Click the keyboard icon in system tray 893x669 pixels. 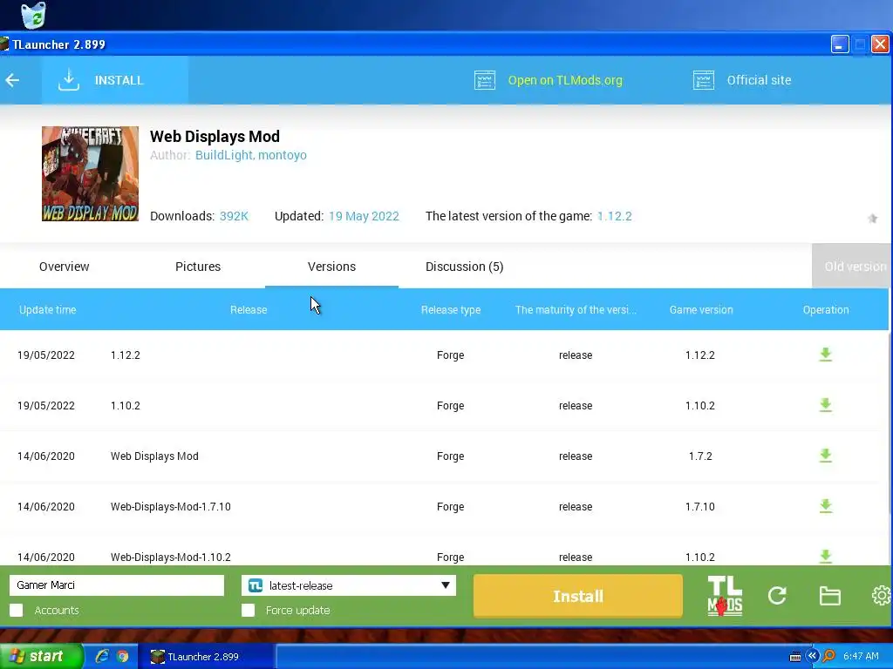[x=795, y=657]
